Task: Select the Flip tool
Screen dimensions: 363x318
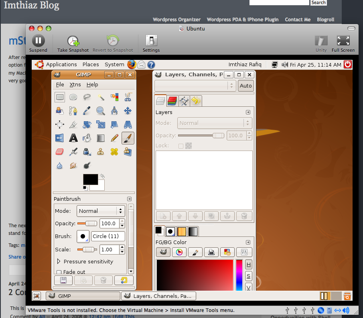Action: click(x=60, y=138)
